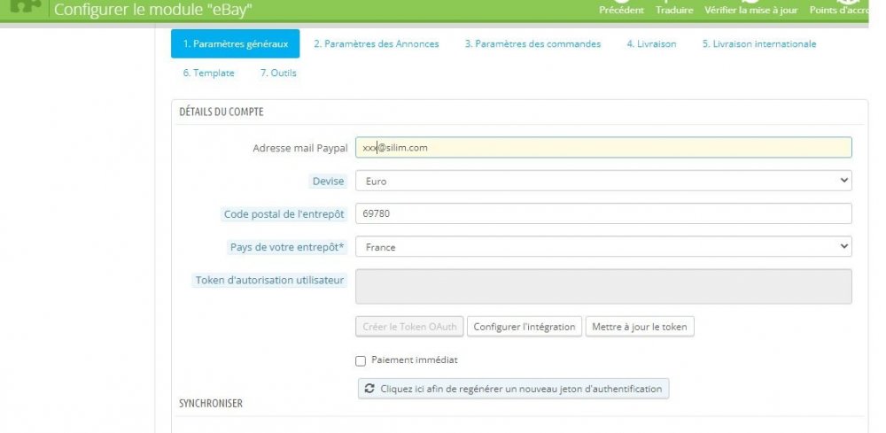886x433 pixels.
Task: Click the Token d'autorisation utilisateur label
Action: (x=269, y=280)
